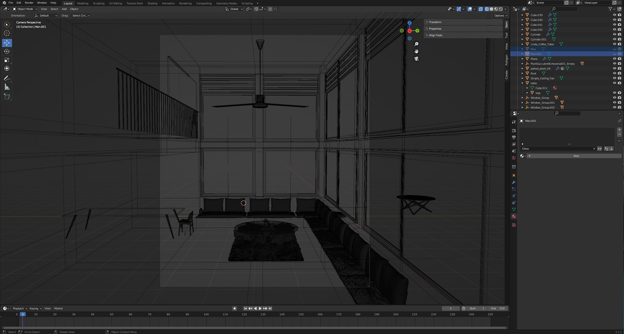Toggle viewport overlays on or off
624x334 pixels.
[470, 9]
